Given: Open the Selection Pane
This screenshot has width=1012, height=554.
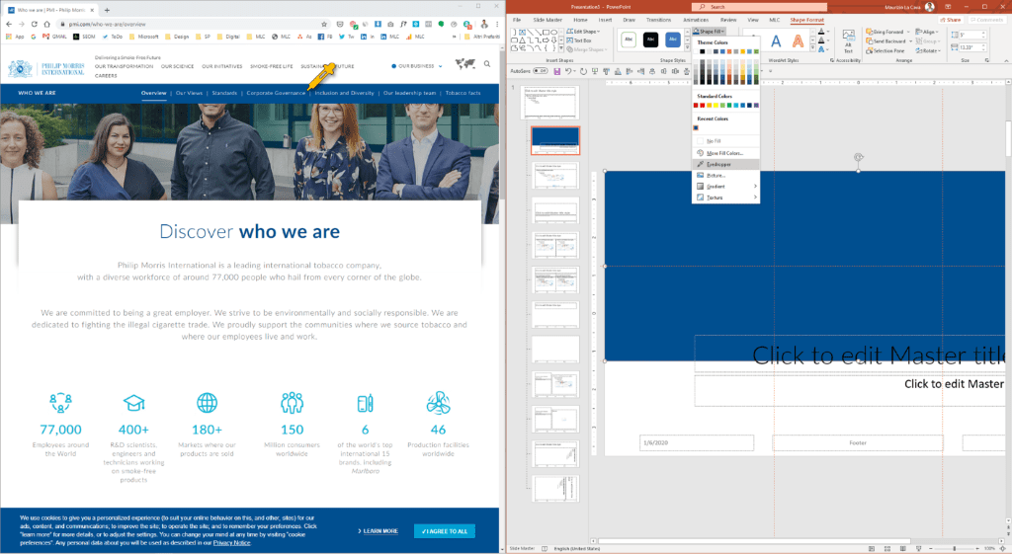Looking at the screenshot, I should click(x=885, y=51).
